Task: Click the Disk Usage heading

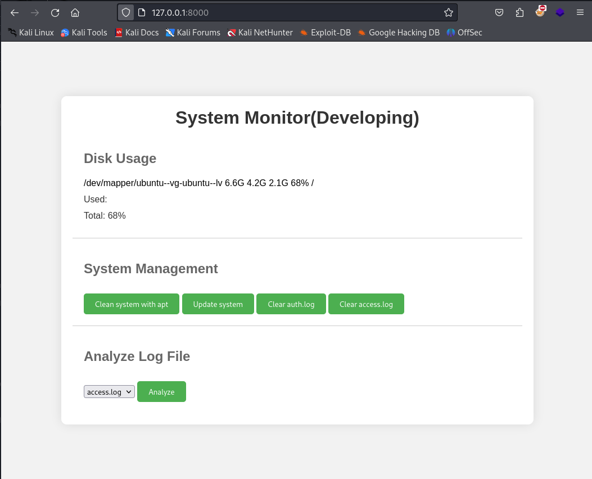Action: pyautogui.click(x=120, y=159)
